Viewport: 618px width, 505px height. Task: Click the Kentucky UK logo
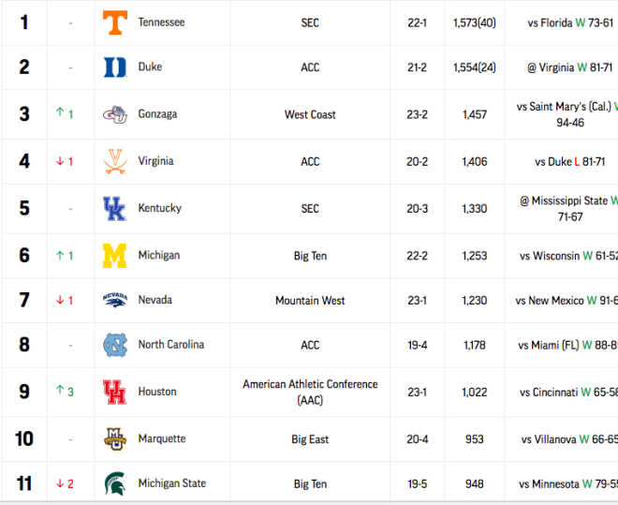tap(115, 209)
